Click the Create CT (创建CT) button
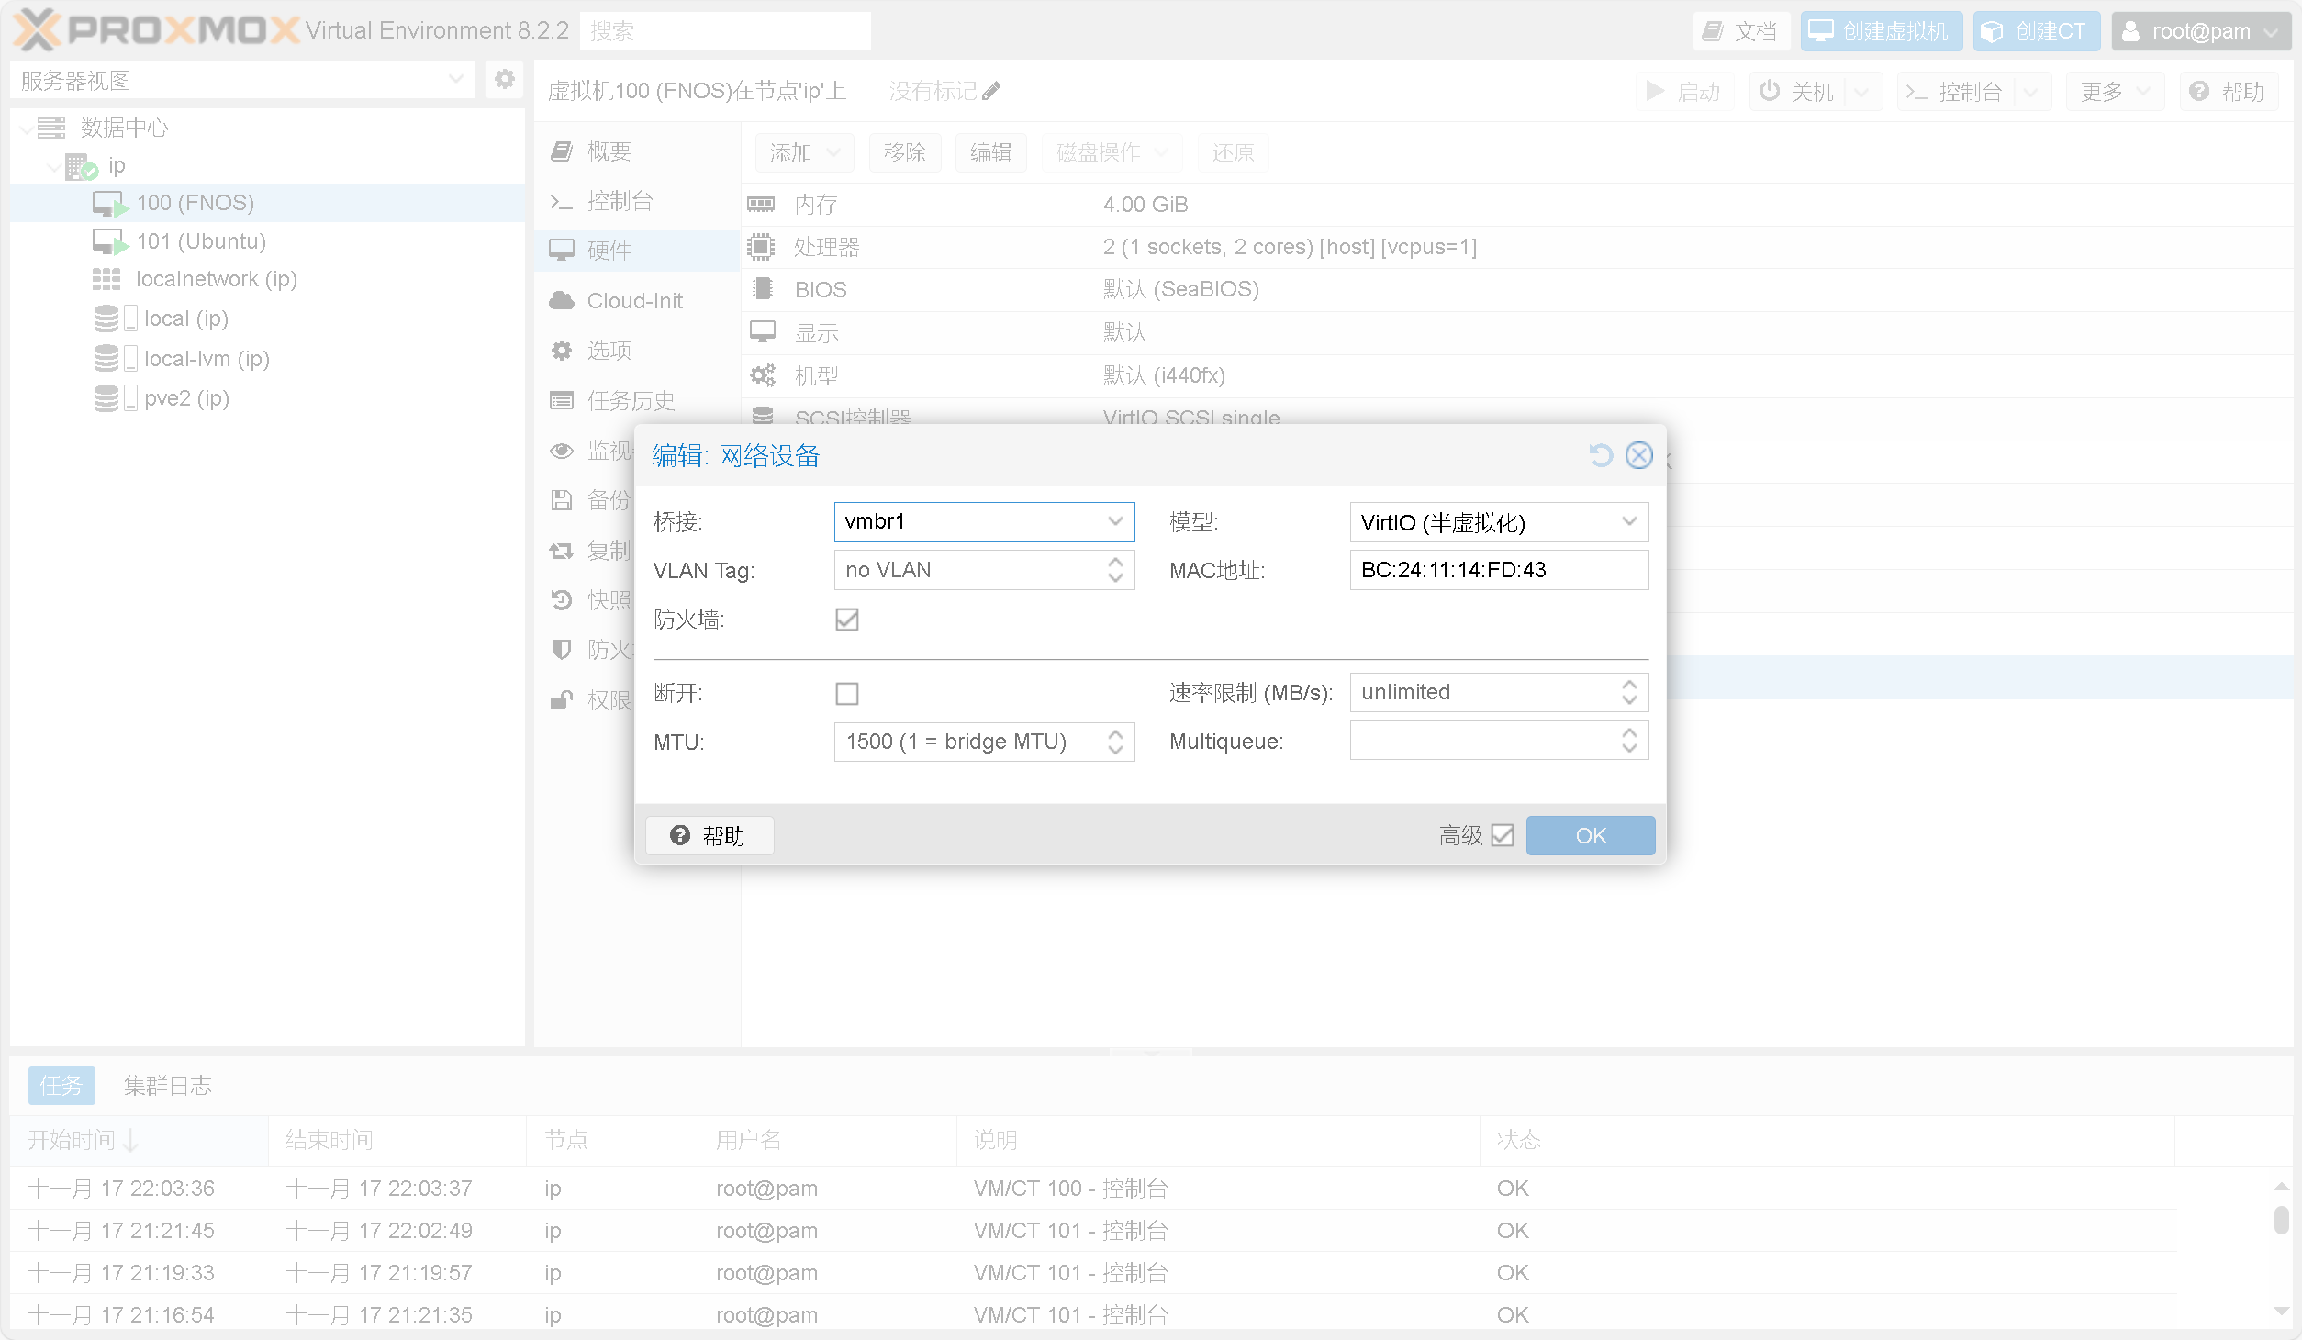 (x=2036, y=31)
